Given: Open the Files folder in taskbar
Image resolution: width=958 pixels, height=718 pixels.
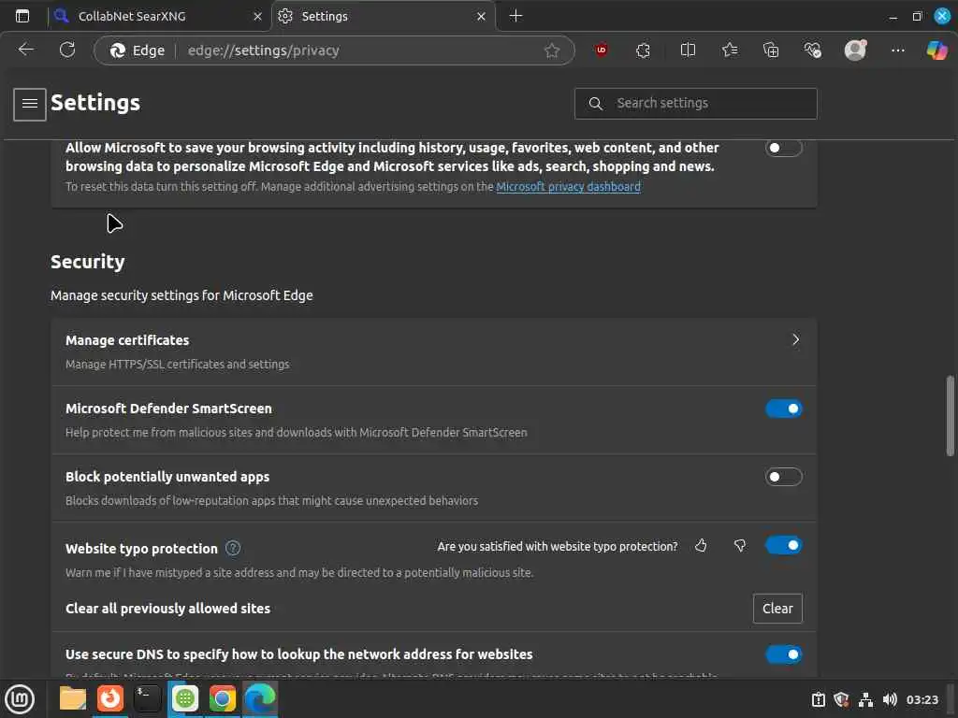Looking at the screenshot, I should [73, 698].
